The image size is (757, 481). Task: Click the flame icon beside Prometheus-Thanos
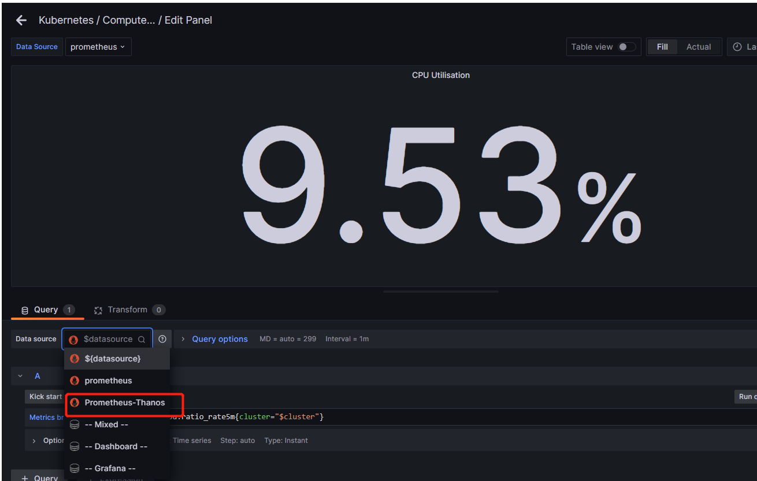tap(75, 402)
